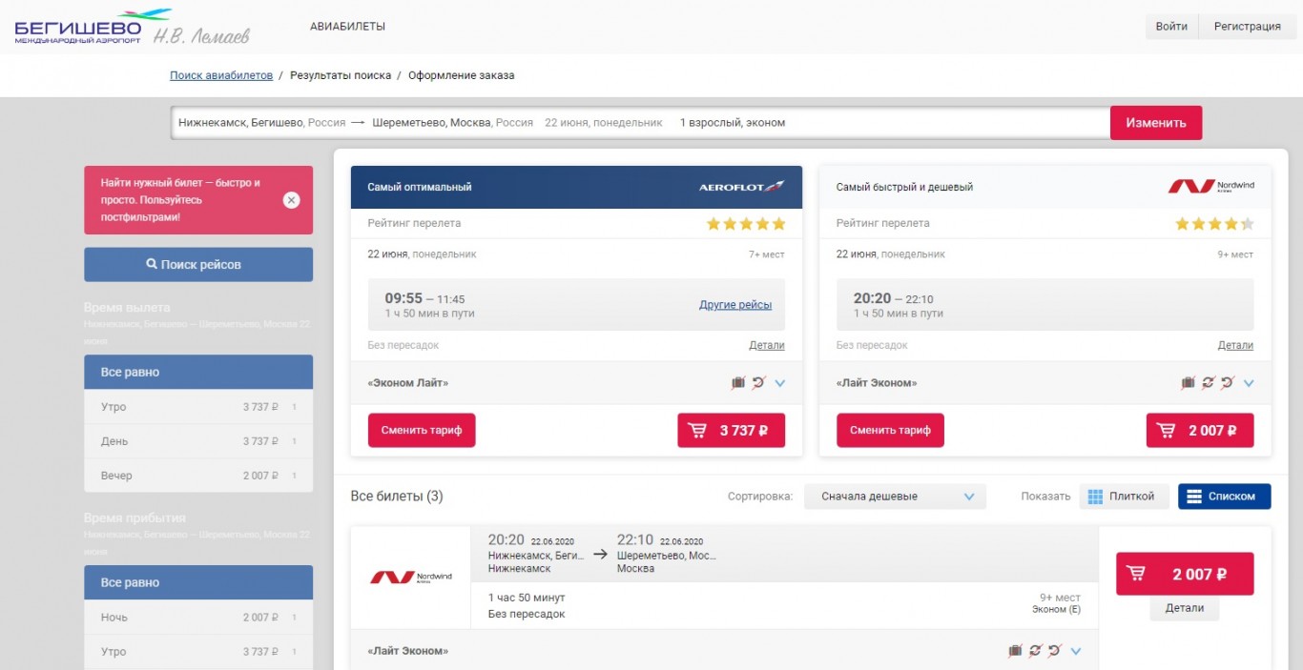Image resolution: width=1303 pixels, height=670 pixels.
Task: Close the pink postfilters hint banner
Action: [292, 200]
